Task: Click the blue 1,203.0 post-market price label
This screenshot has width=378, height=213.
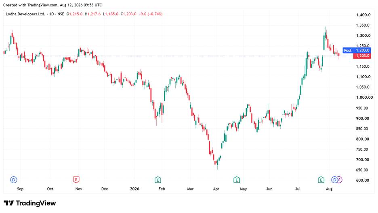Action: point(362,50)
